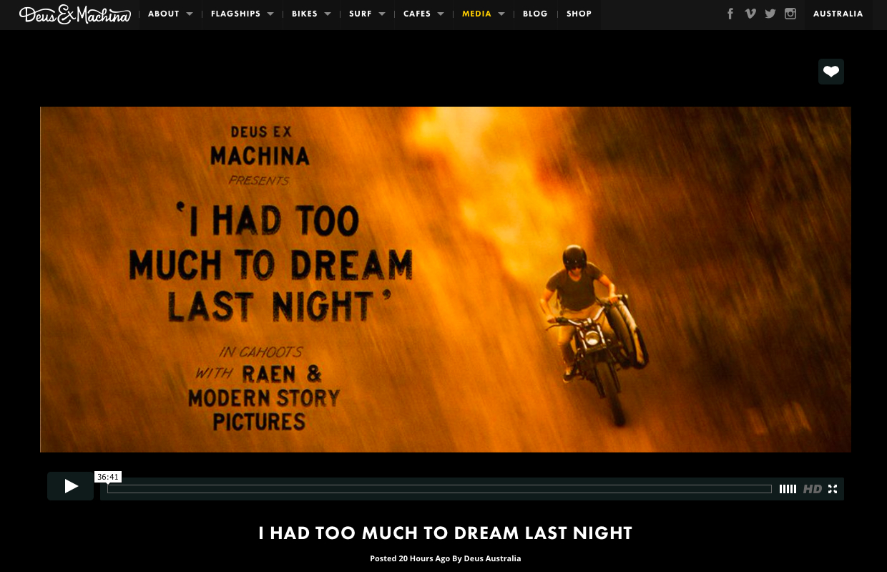This screenshot has width=887, height=572.
Task: Expand the Media dropdown arrow
Action: [x=501, y=14]
